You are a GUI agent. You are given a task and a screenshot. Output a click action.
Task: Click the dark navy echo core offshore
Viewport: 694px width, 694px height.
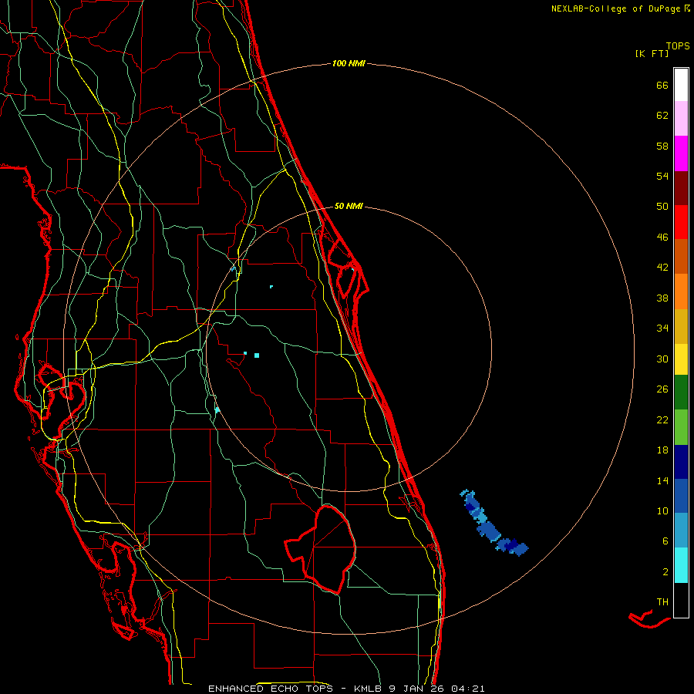[511, 545]
